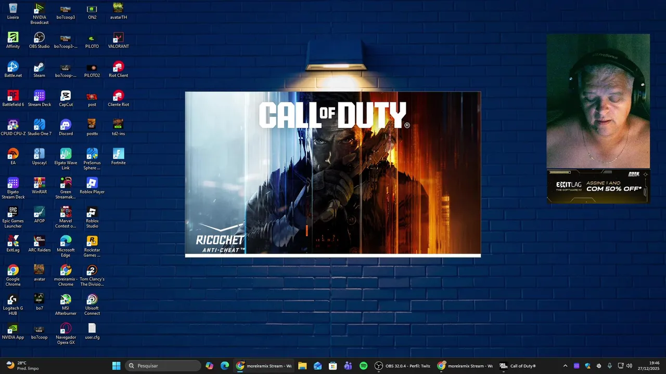
Task: Open the Battlefield 6 shortcut
Action: [13, 99]
